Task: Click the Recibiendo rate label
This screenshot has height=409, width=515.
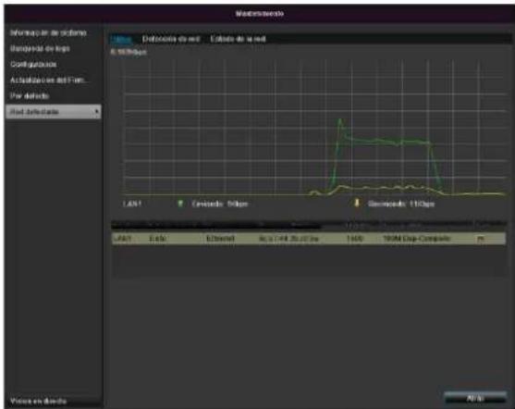Action: [x=401, y=204]
